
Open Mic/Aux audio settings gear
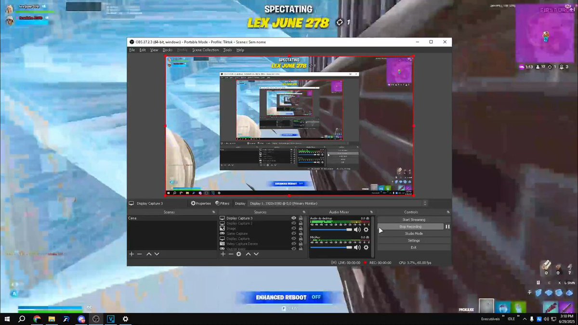click(366, 247)
